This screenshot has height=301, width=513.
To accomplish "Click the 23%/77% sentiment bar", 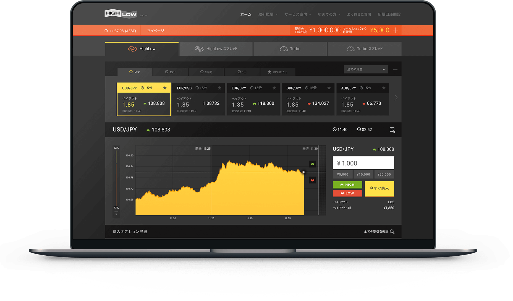I will [x=116, y=178].
